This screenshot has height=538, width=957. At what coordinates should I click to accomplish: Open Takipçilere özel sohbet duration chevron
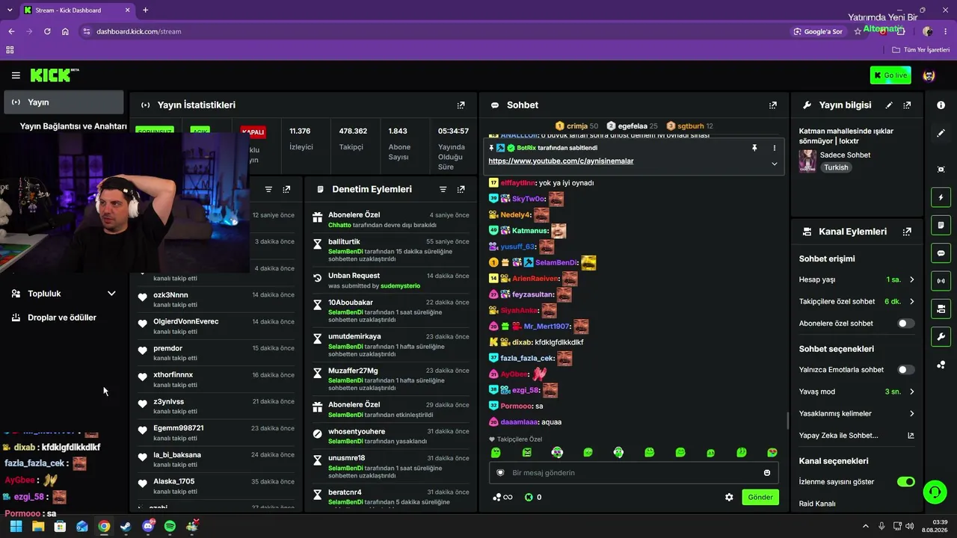[911, 302]
